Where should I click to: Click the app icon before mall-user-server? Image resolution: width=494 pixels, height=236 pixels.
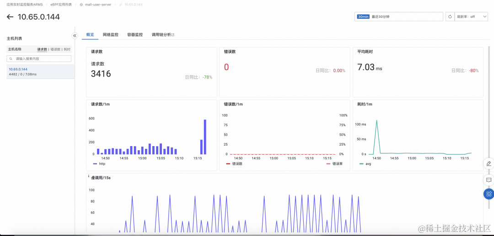[81, 5]
